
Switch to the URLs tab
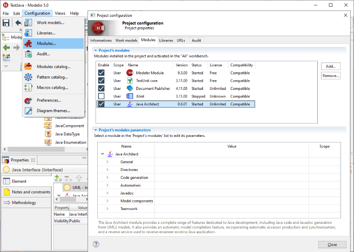181,40
